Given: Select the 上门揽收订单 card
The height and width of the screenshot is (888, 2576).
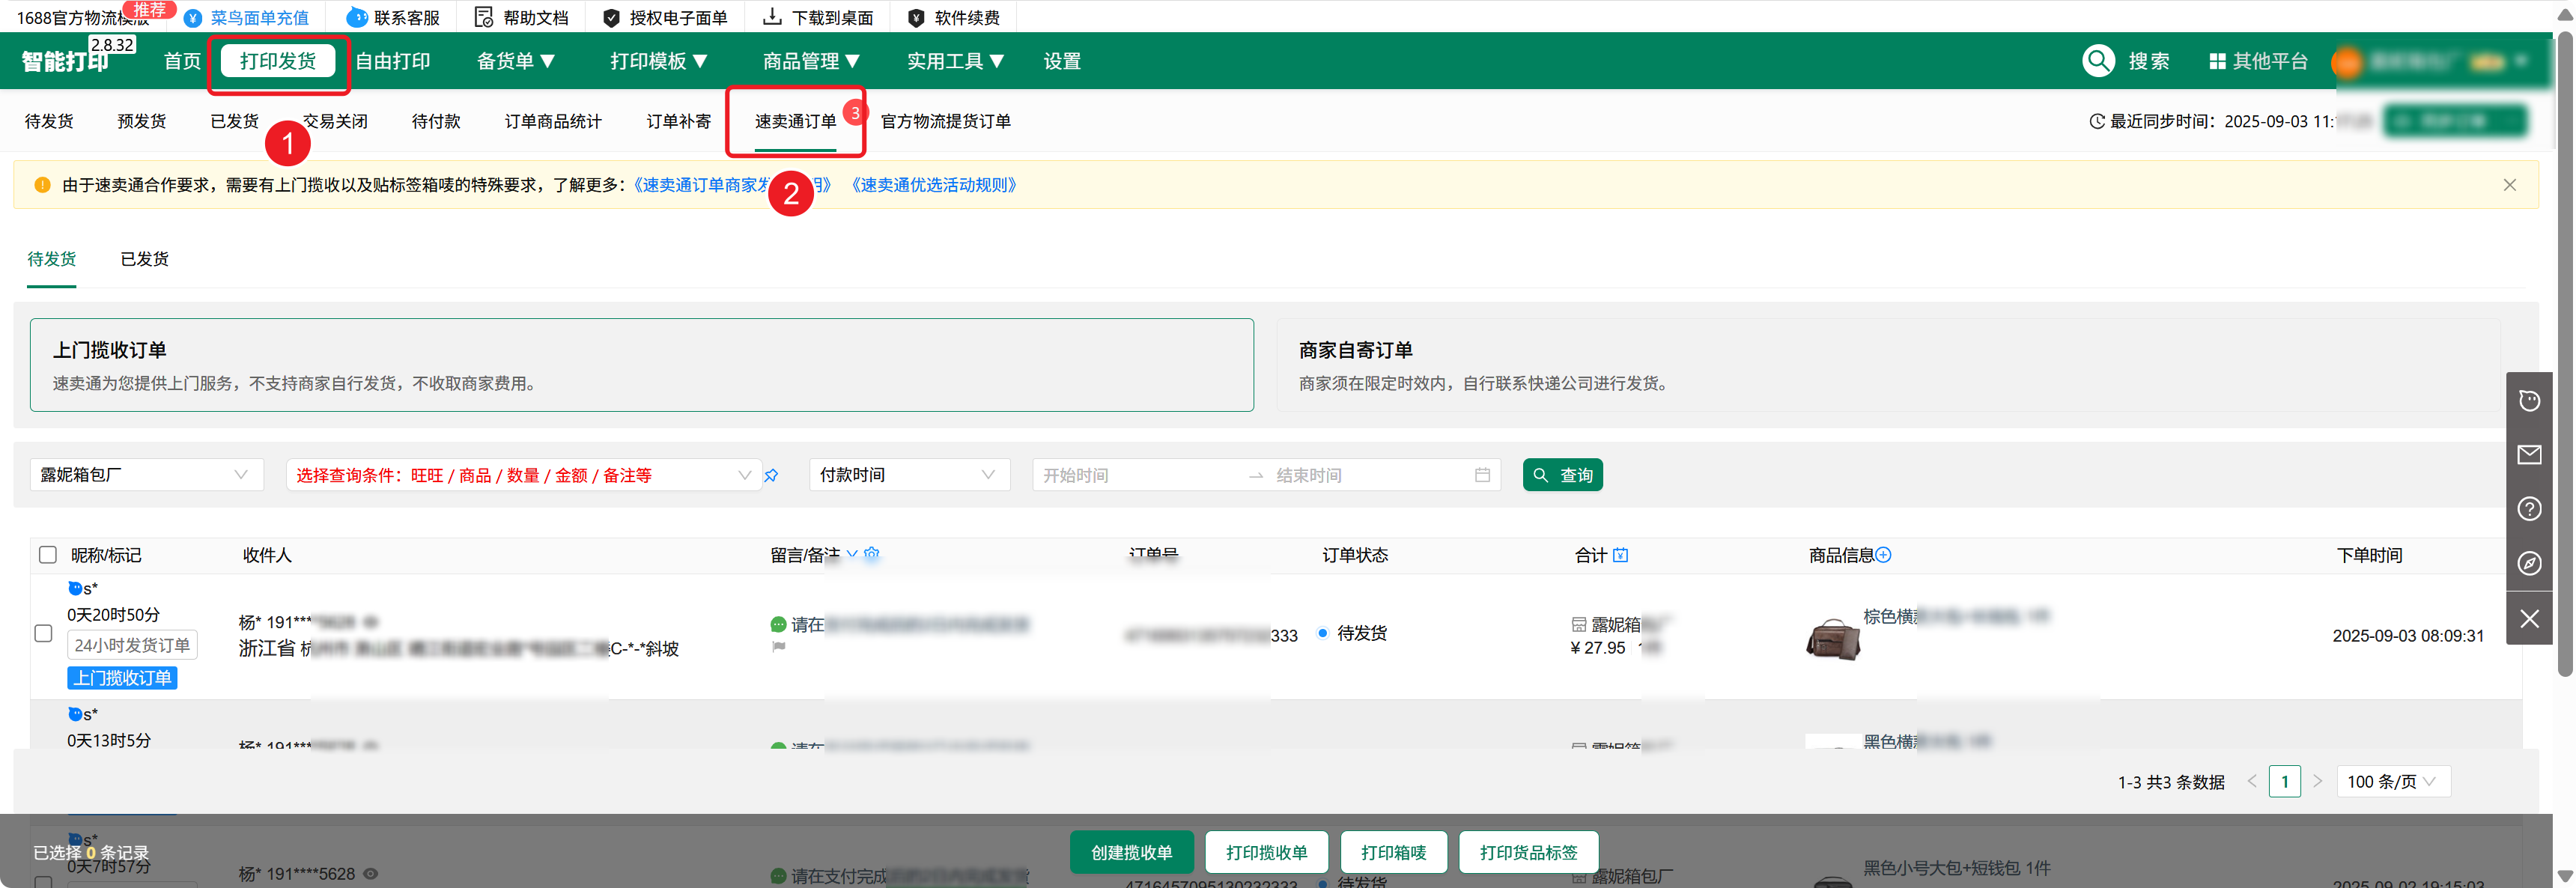Looking at the screenshot, I should pos(642,365).
